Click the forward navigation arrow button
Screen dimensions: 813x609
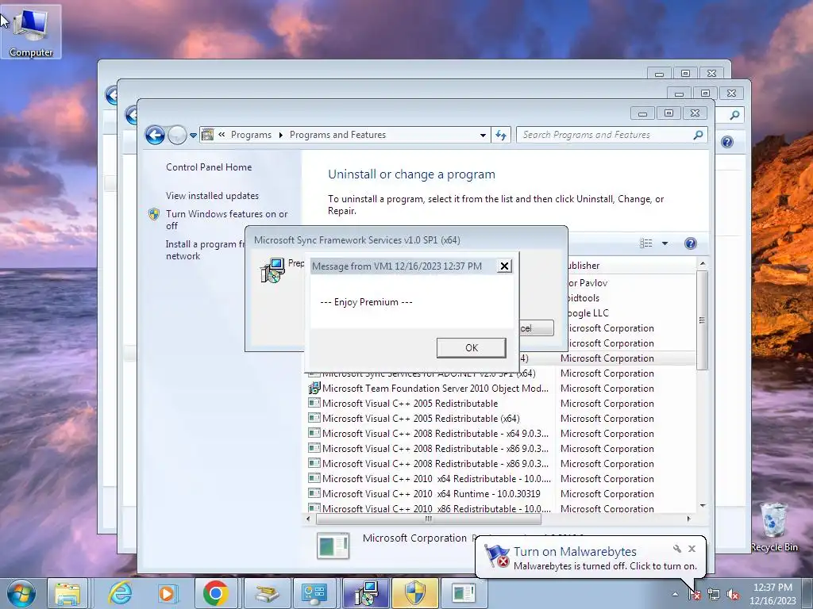coord(177,135)
